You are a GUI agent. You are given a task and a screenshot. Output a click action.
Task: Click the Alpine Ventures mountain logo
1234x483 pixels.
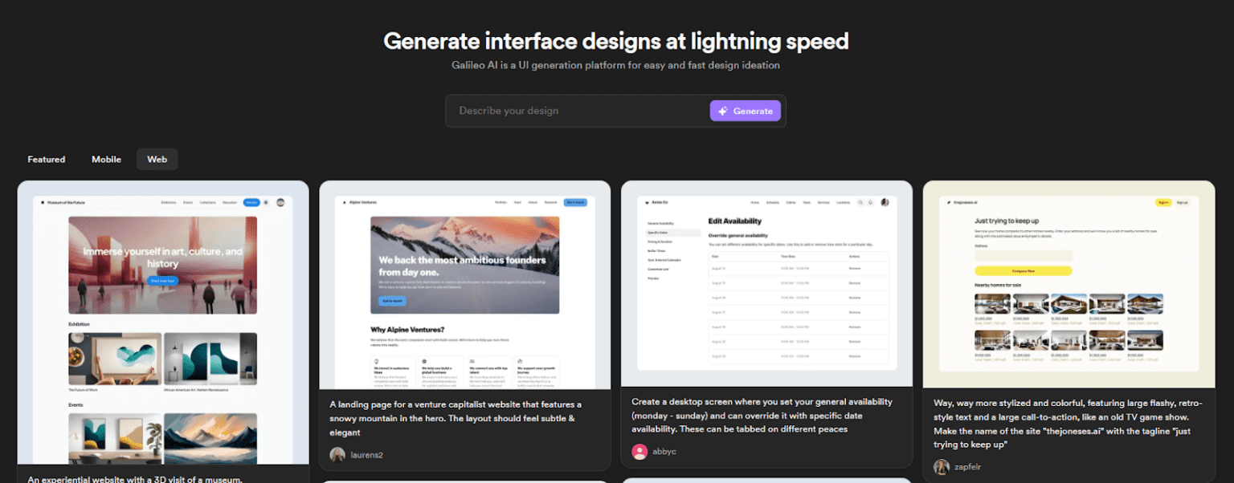tap(344, 202)
